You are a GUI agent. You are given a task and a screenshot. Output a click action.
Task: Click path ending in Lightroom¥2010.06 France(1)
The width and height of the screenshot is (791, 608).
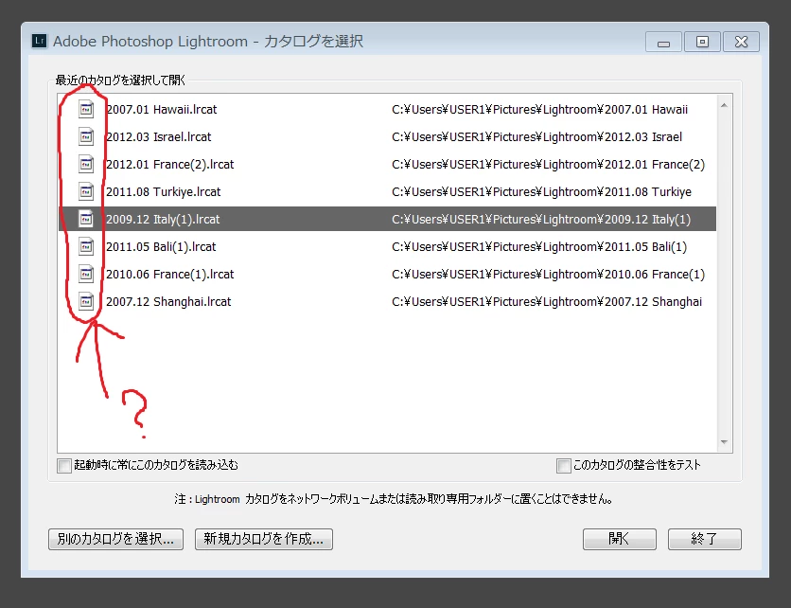pos(549,275)
